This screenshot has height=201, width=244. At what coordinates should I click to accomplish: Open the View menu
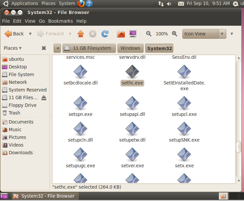(x=30, y=21)
